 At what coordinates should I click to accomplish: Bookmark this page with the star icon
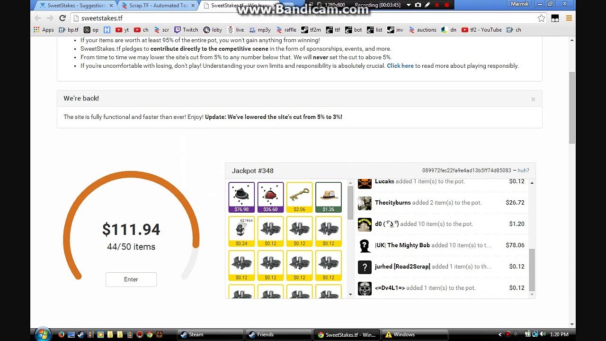(541, 18)
